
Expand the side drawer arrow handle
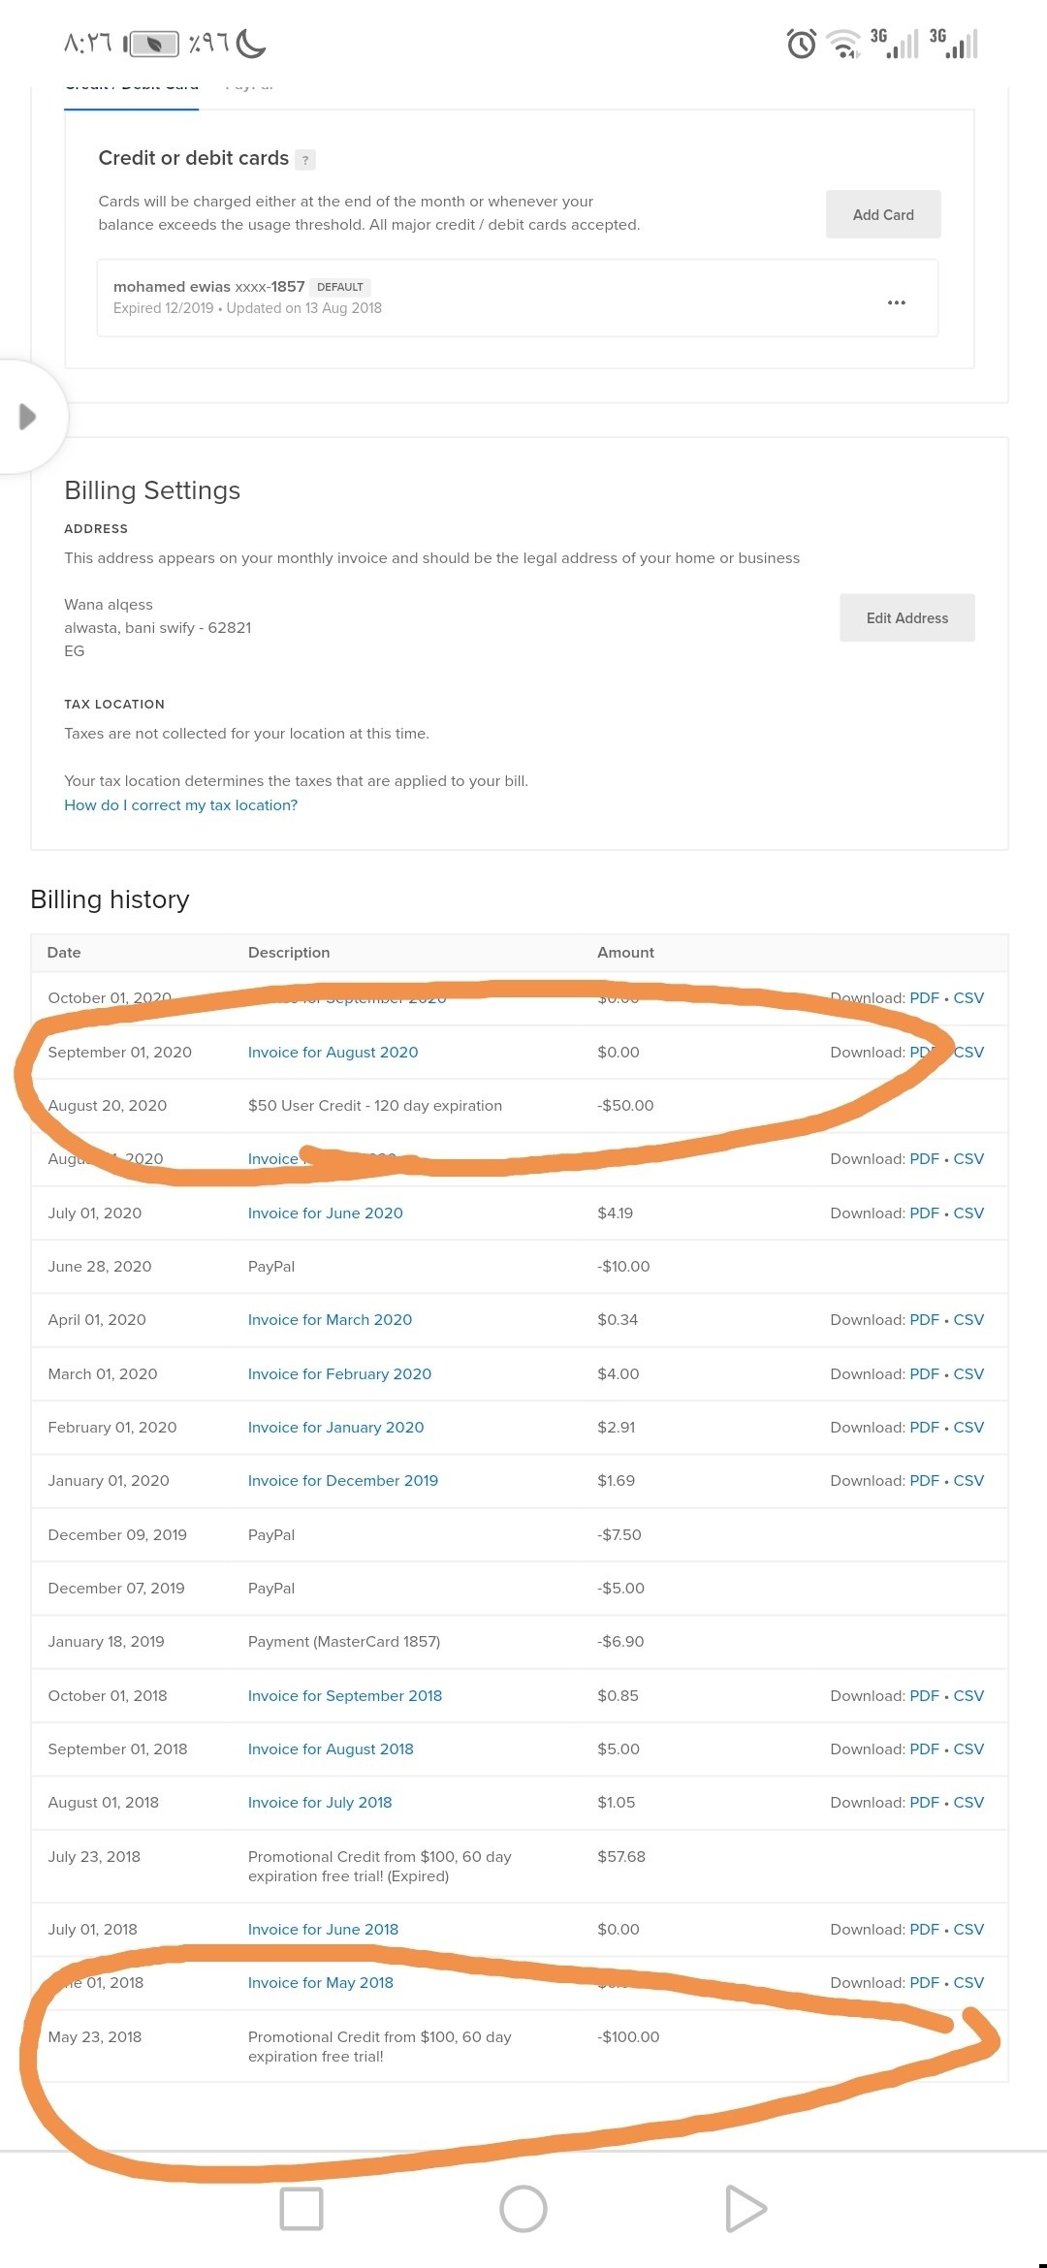(27, 417)
